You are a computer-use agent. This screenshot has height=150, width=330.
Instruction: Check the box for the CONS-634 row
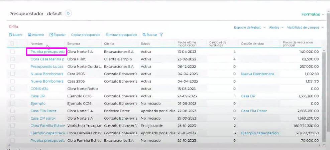(12, 89)
